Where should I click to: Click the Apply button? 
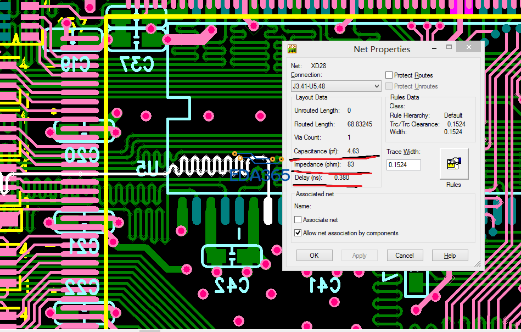click(x=360, y=256)
